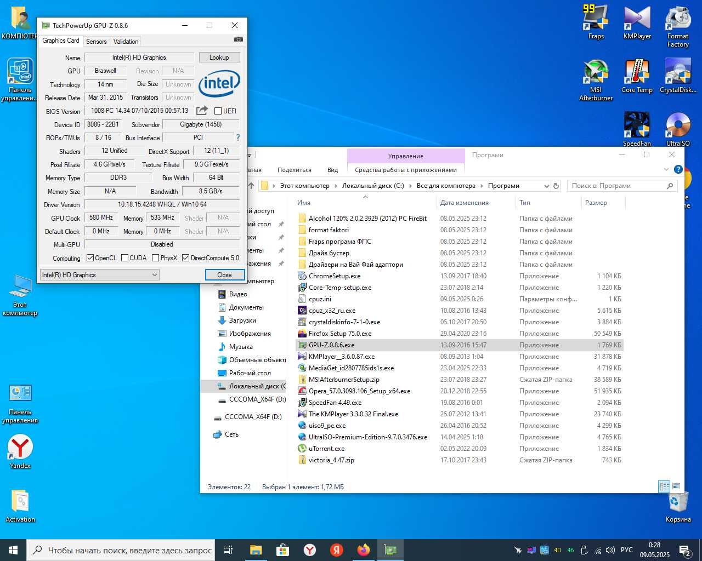
Task: Open the notification center on taskbar
Action: point(684,550)
